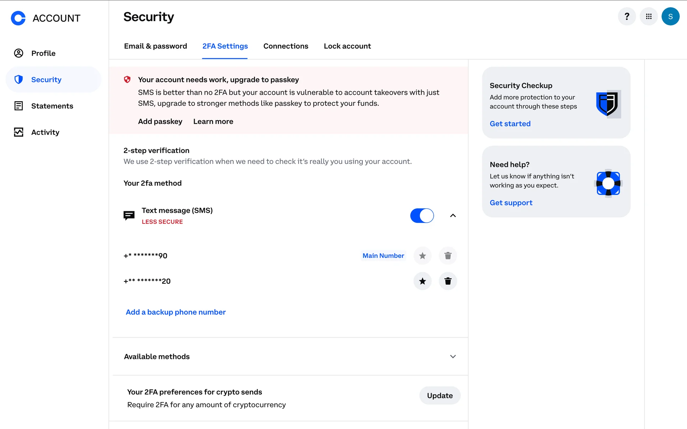This screenshot has width=687, height=429.
Task: Go to the Connections tab
Action: tap(286, 46)
